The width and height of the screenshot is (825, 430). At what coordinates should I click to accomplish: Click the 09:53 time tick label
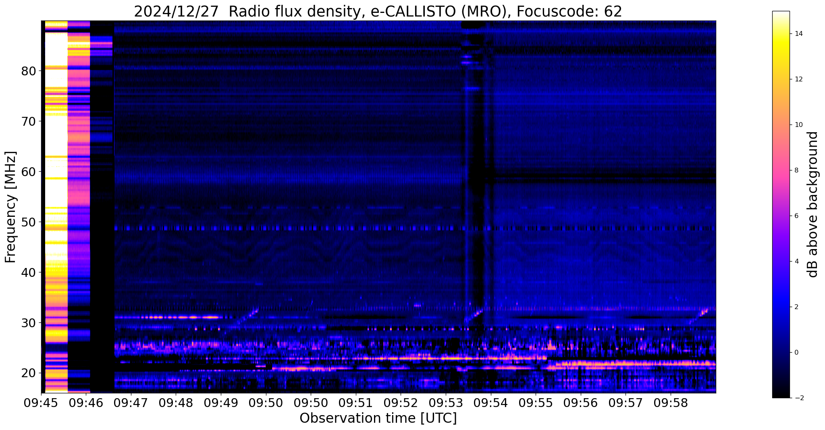tap(446, 403)
